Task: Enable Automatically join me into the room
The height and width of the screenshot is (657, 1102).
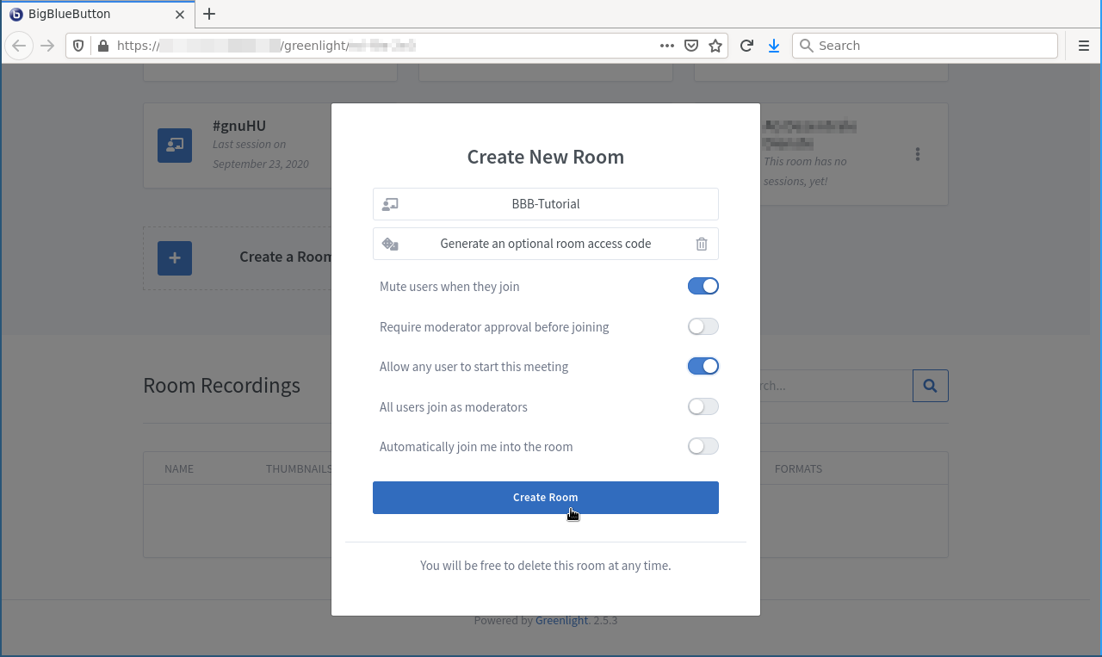Action: click(703, 447)
